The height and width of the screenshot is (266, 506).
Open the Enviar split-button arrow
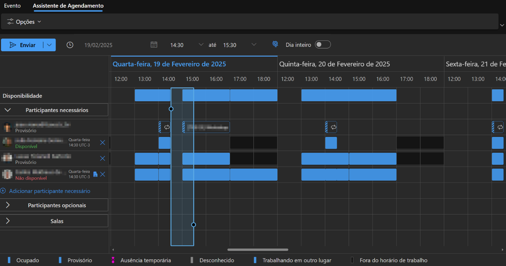(49, 45)
